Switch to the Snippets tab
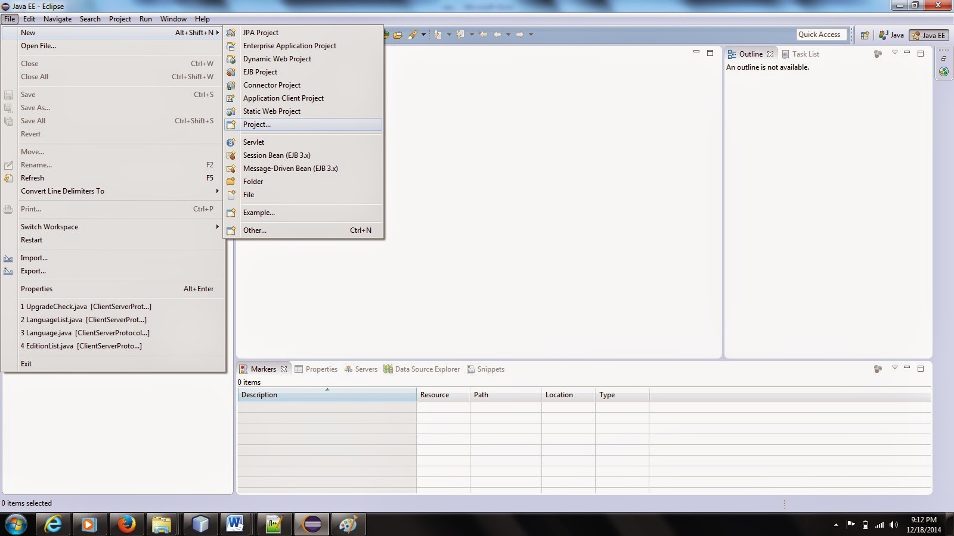The width and height of the screenshot is (954, 536). (485, 369)
